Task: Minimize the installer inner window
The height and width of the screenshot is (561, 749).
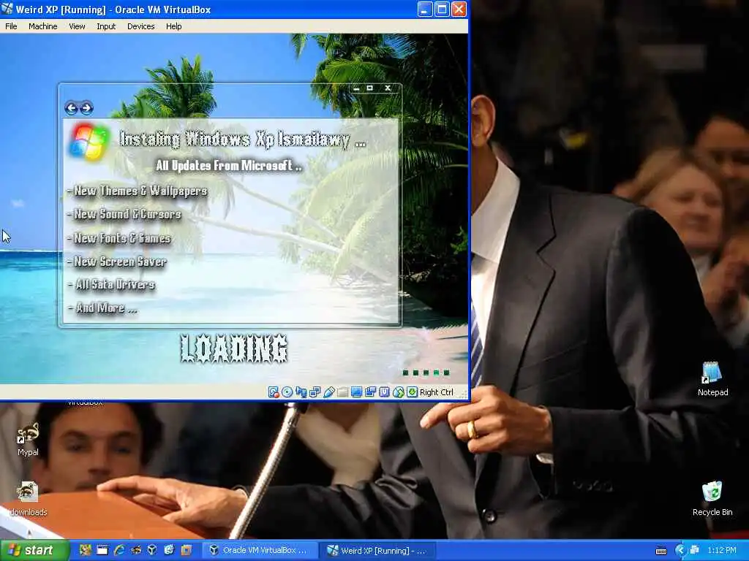Action: pos(356,88)
